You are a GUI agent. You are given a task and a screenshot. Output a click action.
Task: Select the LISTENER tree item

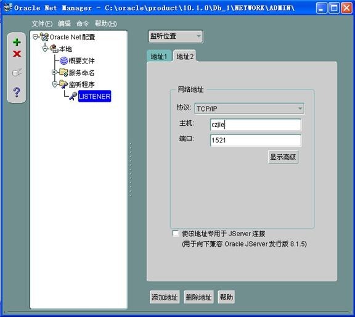tap(95, 96)
